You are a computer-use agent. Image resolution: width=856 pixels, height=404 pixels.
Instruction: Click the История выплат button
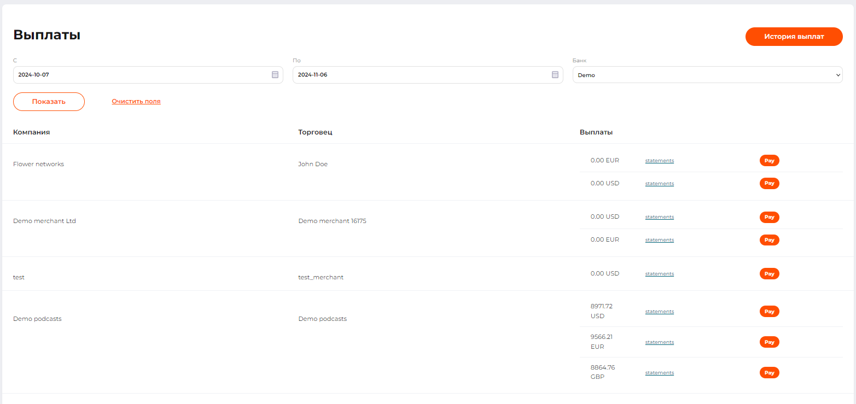click(794, 37)
